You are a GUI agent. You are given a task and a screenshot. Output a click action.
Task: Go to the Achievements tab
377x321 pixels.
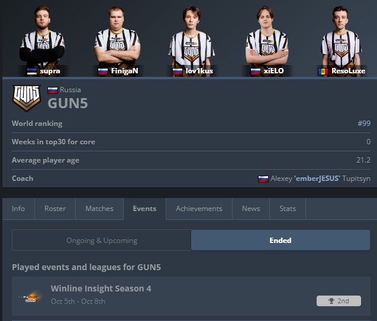click(x=199, y=209)
